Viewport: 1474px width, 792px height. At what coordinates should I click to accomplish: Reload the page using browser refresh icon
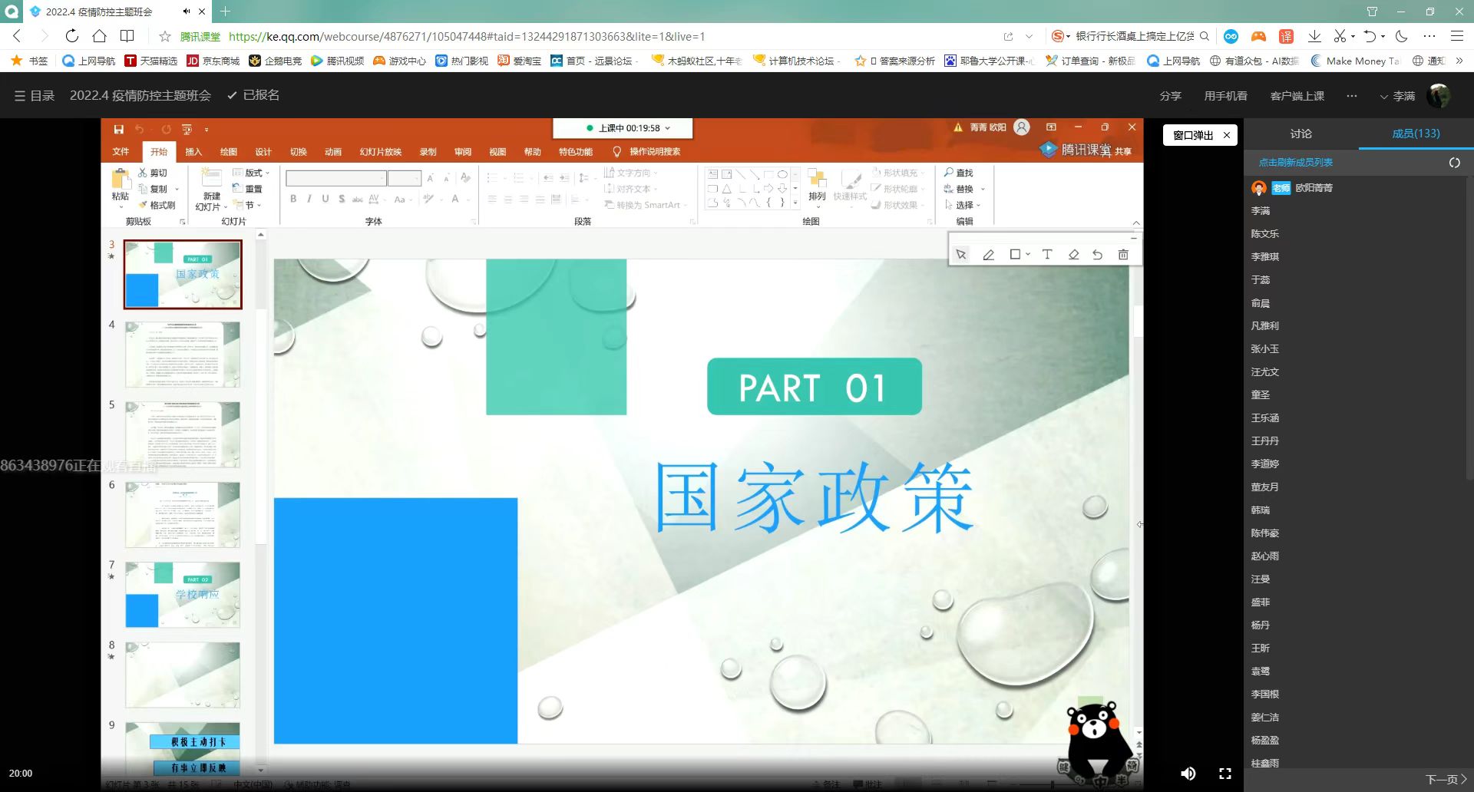tap(71, 36)
